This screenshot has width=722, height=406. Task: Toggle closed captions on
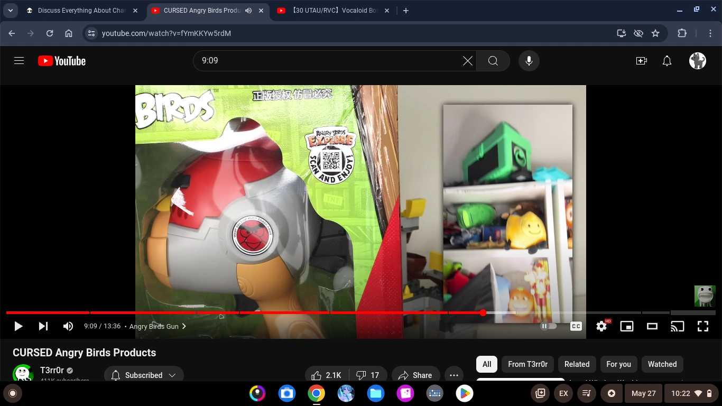(x=576, y=326)
